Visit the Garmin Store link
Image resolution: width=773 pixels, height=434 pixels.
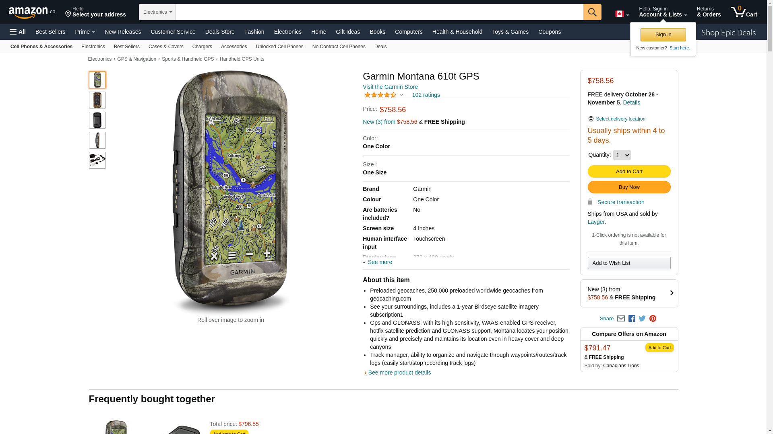(390, 87)
